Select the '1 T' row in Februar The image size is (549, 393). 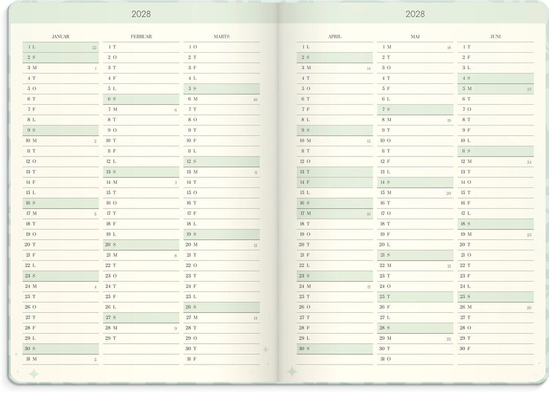pos(141,47)
